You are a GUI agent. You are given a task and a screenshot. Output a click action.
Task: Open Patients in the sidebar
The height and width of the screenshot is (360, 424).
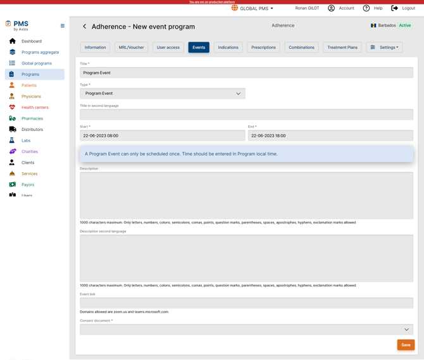point(29,85)
